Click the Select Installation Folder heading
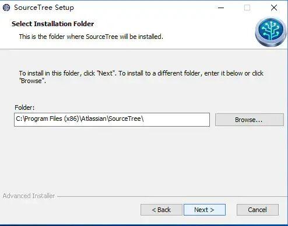This screenshot has height=226, width=288. 53,24
